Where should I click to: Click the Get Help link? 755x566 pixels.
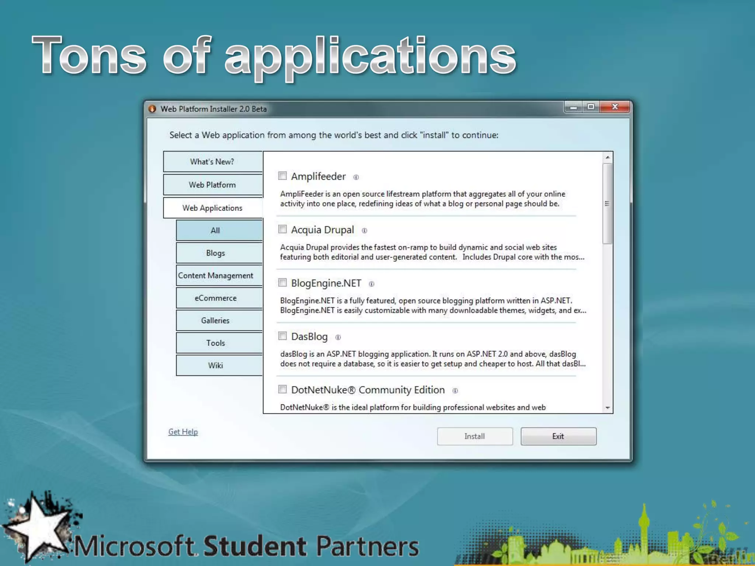pos(183,432)
